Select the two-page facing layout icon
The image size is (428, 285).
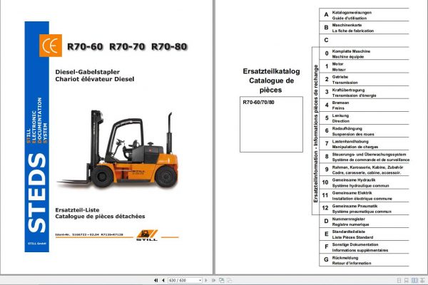coord(414,280)
